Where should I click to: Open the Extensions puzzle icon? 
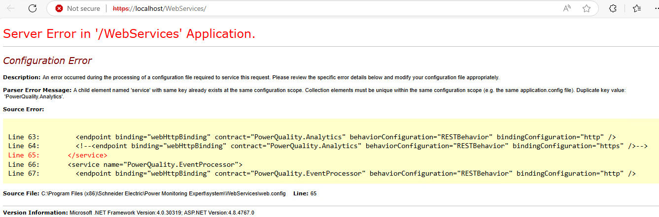click(613, 8)
